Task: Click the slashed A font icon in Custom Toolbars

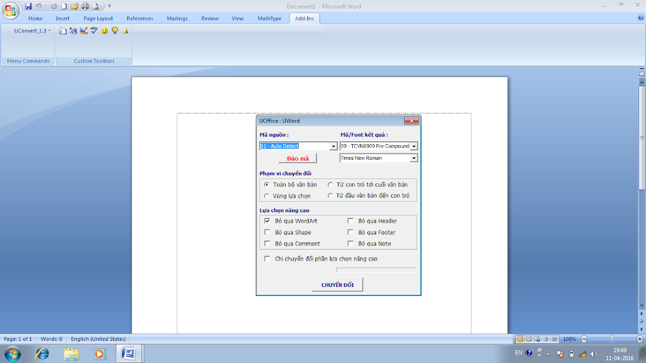Action: pos(73,31)
